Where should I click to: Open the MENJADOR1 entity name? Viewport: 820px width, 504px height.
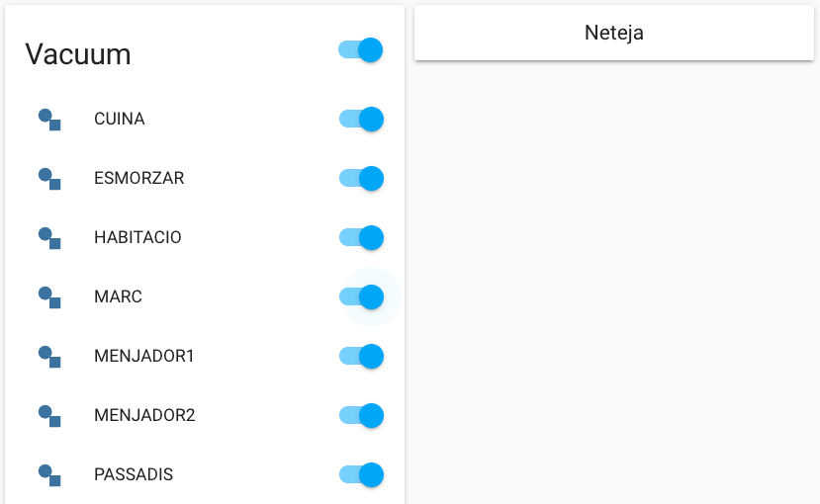click(x=144, y=356)
